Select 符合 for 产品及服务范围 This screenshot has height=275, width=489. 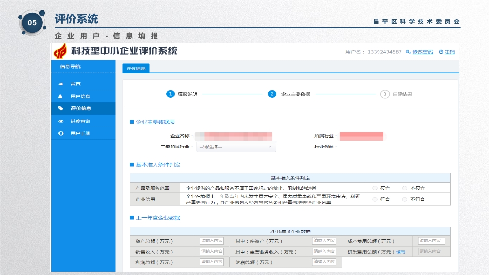[x=375, y=188]
